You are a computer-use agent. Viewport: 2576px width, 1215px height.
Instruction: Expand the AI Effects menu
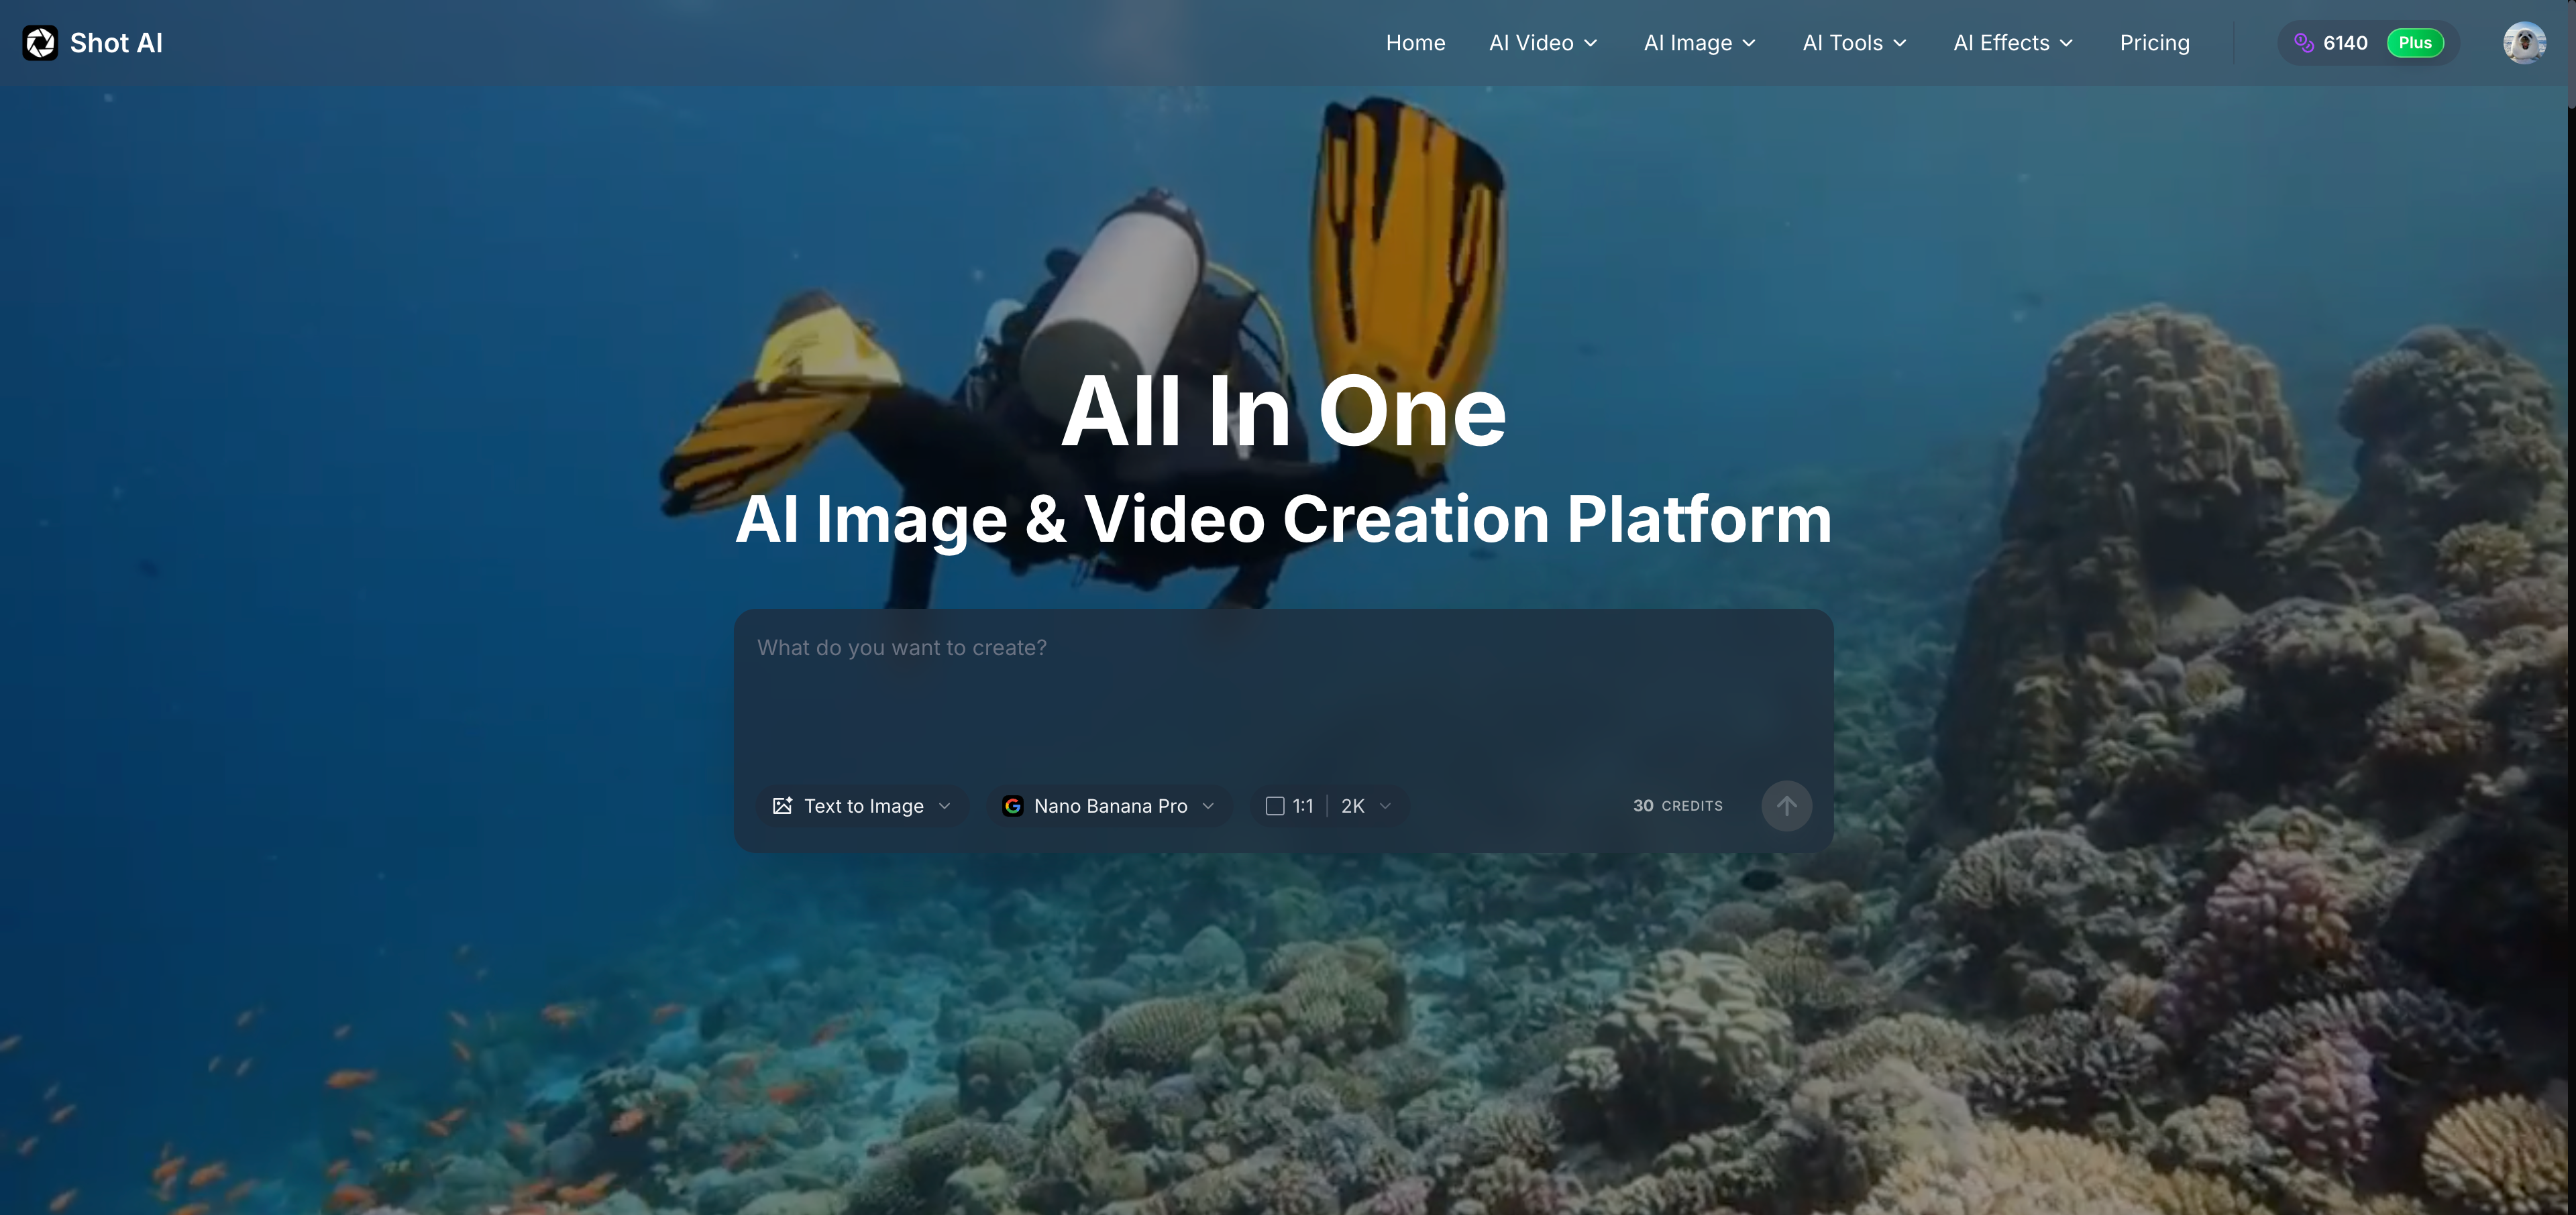(2012, 42)
